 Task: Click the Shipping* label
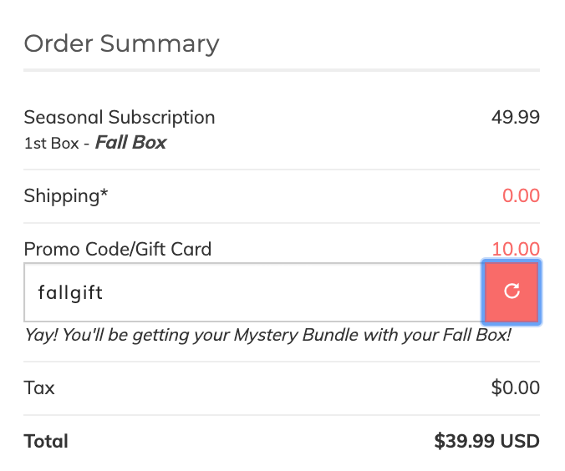(x=65, y=196)
